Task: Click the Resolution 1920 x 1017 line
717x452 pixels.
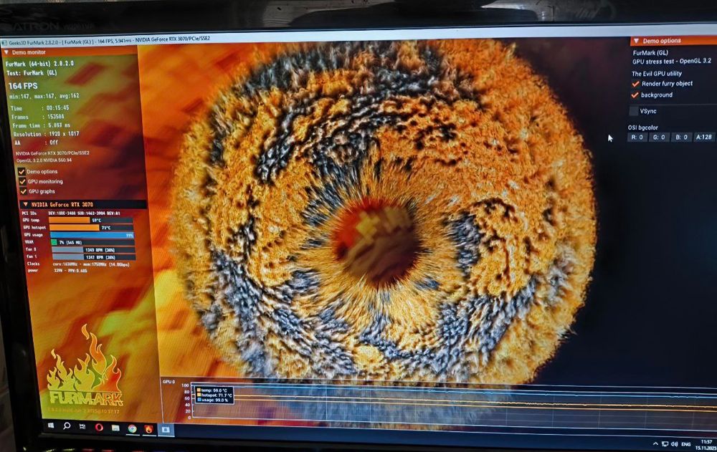Action: 46,134
